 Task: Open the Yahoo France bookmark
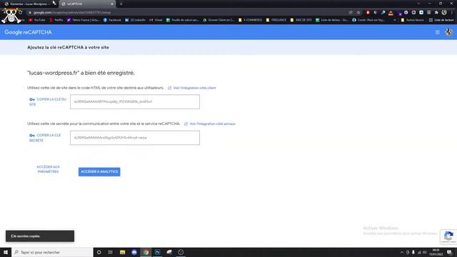(83, 20)
